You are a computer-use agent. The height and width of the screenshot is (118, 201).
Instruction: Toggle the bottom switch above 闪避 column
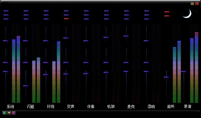[x=26, y=19]
